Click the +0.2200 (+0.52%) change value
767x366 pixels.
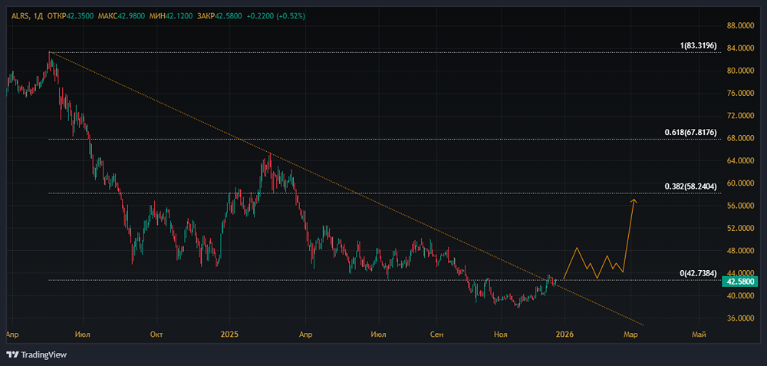coord(276,16)
